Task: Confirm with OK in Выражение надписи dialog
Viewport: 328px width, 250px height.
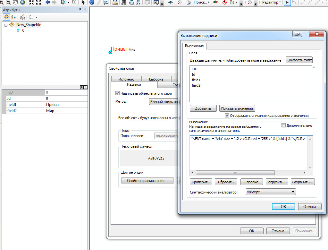Action: coord(283,206)
